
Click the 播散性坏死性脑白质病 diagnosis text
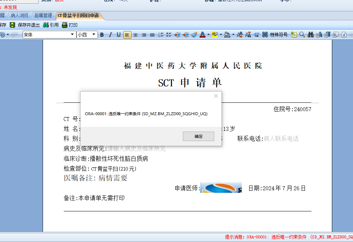tap(119, 159)
